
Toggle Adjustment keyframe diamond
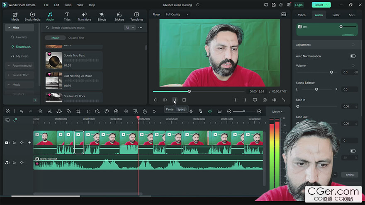pyautogui.click(x=353, y=45)
